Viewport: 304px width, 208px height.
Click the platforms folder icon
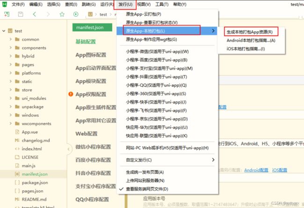point(17,73)
